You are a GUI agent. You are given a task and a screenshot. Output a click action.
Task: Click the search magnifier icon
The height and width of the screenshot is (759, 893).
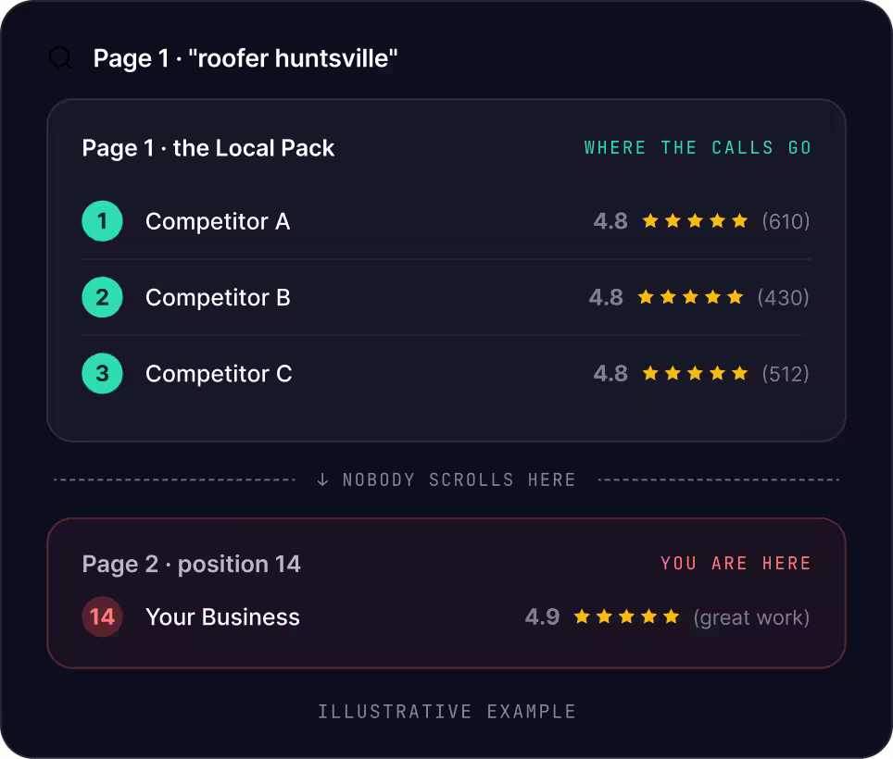point(60,58)
